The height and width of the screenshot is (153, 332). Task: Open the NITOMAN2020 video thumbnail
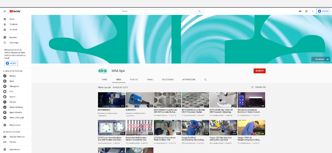tap(112, 100)
